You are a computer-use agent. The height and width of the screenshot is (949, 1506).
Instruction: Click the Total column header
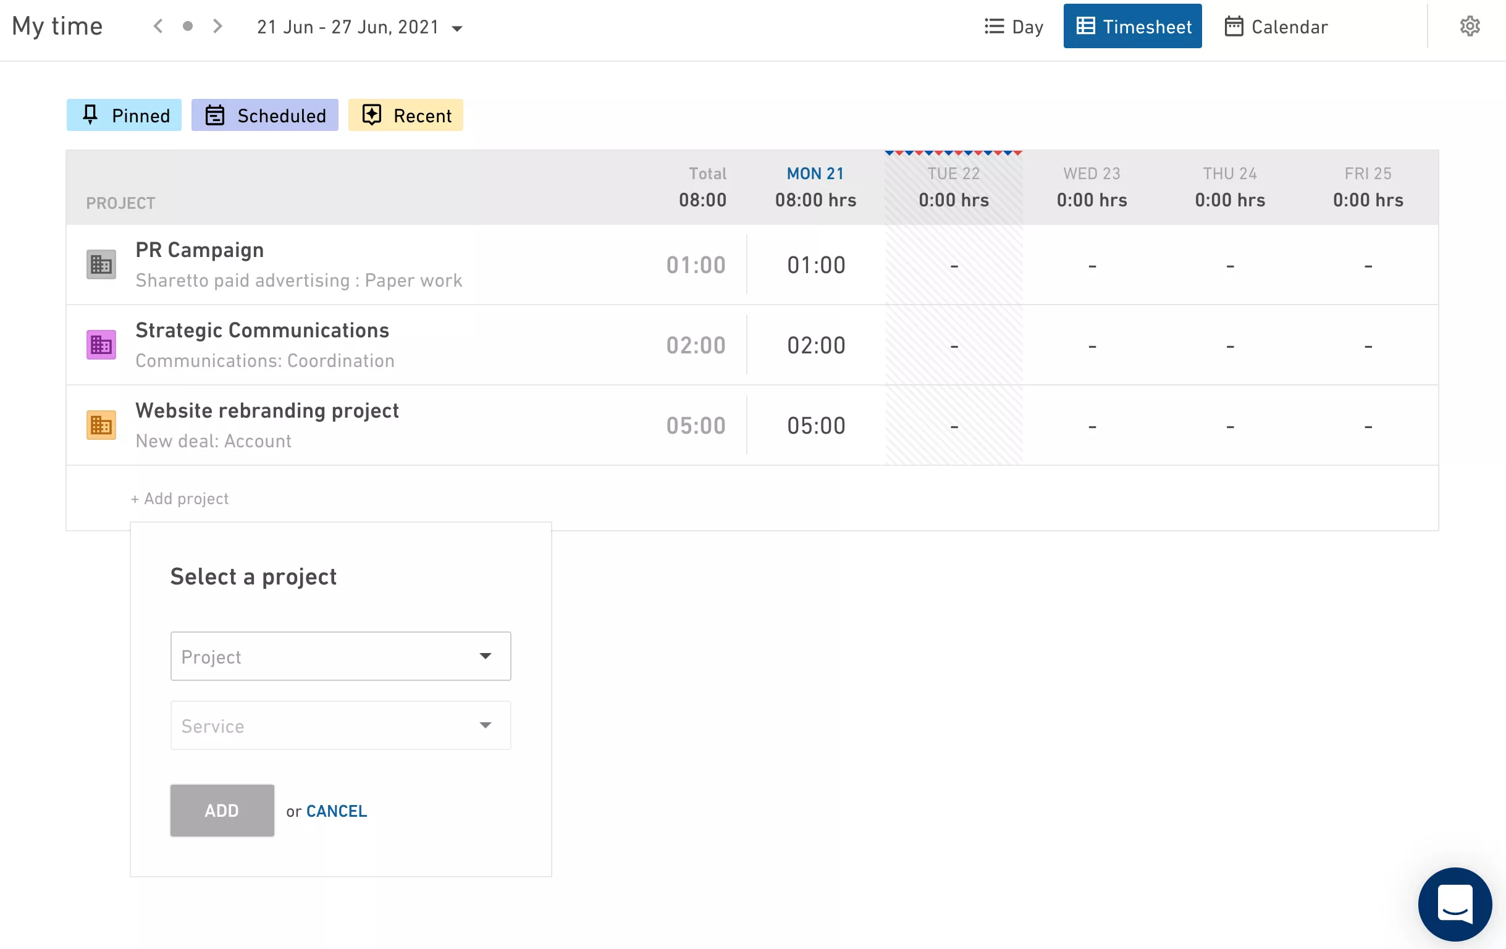(x=707, y=173)
